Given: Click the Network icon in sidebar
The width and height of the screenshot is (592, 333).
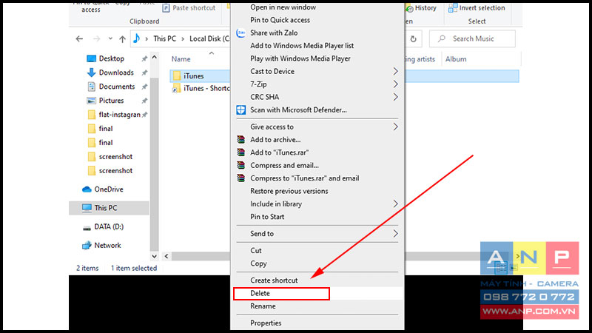Looking at the screenshot, I should 87,246.
